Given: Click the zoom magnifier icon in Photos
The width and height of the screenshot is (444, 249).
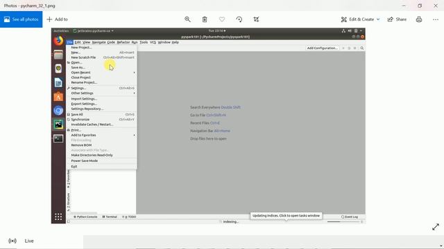Looking at the screenshot, I should pyautogui.click(x=187, y=19).
